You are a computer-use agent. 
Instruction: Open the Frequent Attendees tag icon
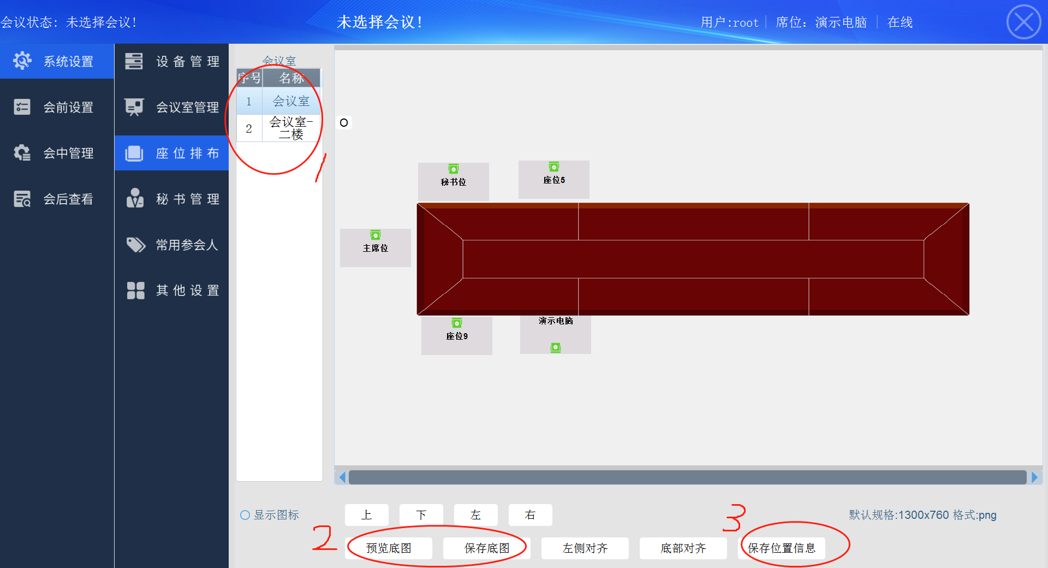pyautogui.click(x=135, y=245)
